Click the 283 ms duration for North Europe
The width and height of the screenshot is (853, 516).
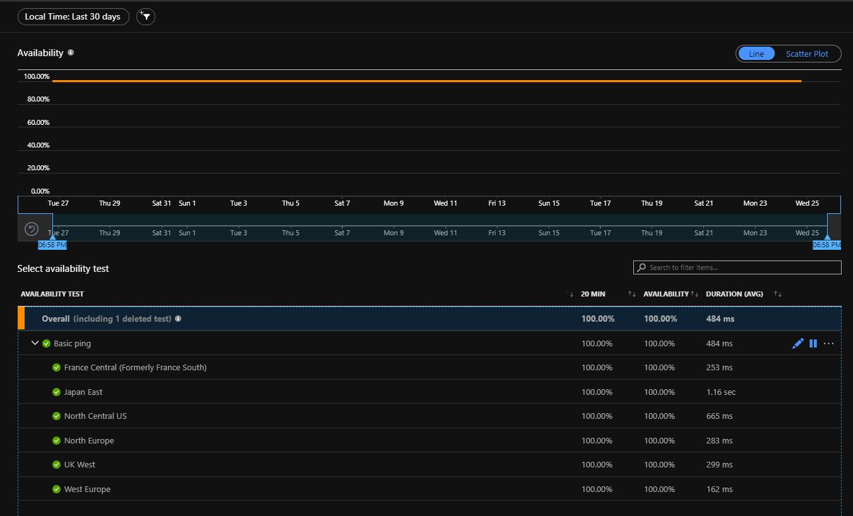[x=720, y=440]
